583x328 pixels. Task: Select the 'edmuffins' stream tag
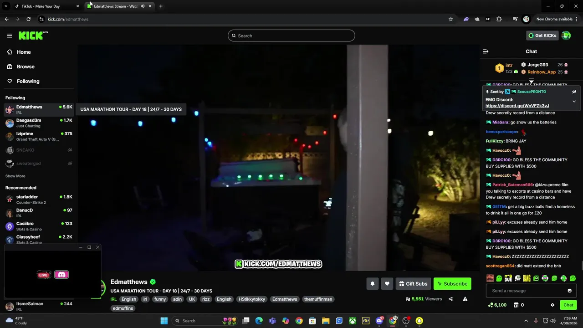click(x=123, y=308)
